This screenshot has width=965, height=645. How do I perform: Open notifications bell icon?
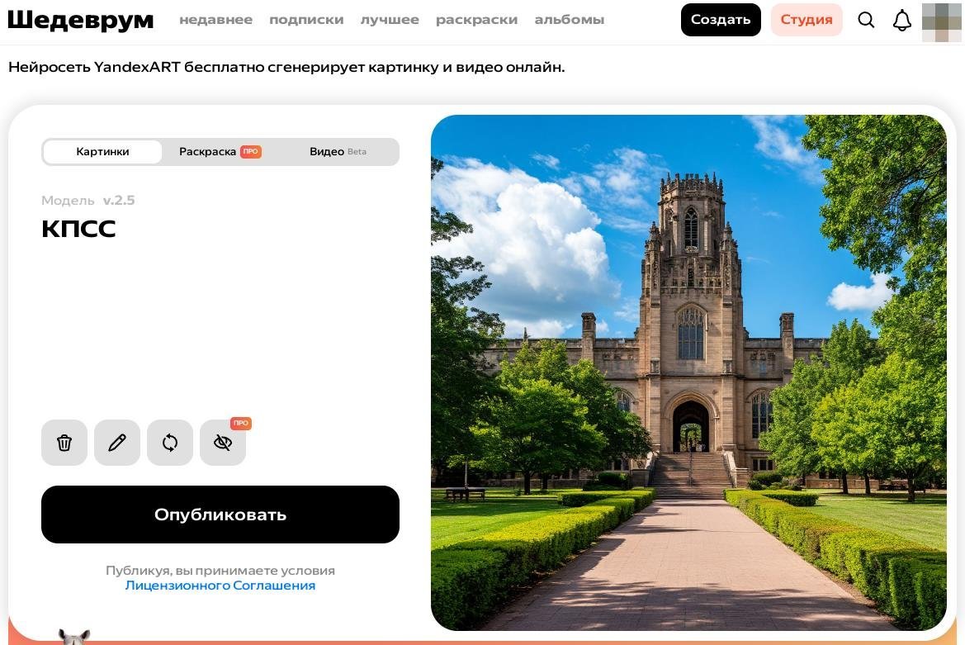coord(901,21)
